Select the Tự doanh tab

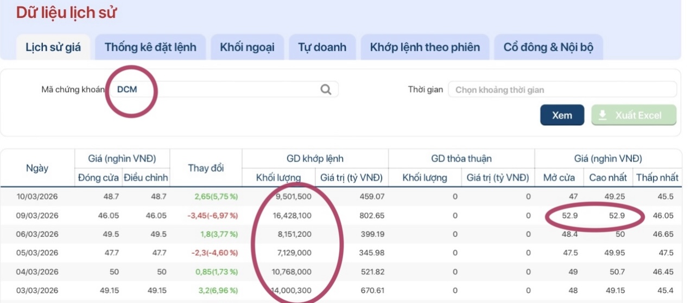[x=322, y=47]
